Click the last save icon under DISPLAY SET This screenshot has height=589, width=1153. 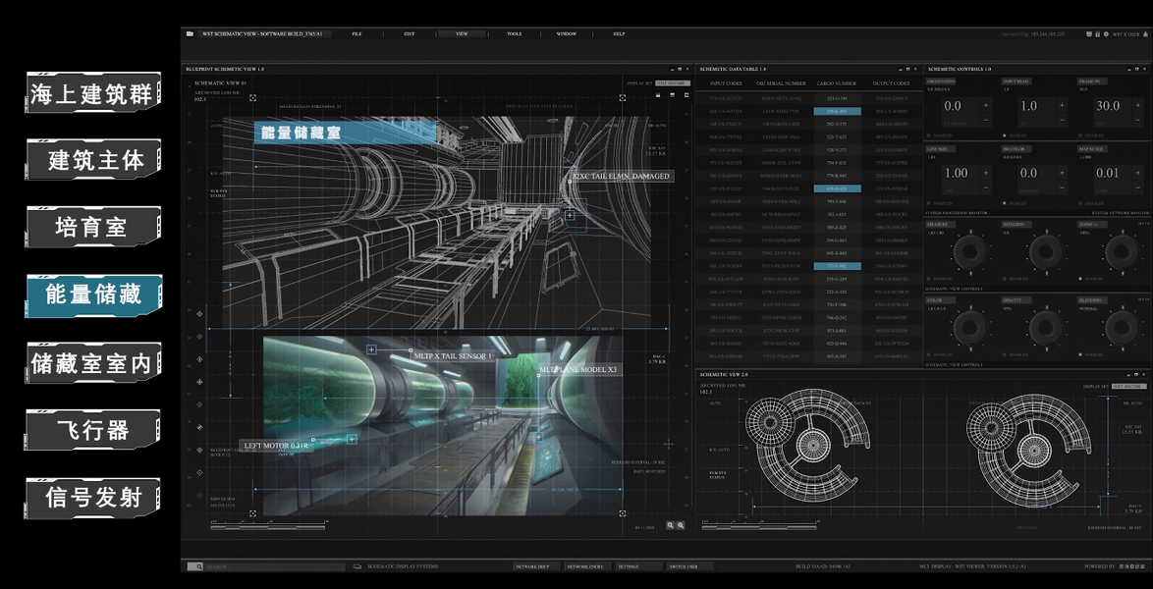[686, 95]
